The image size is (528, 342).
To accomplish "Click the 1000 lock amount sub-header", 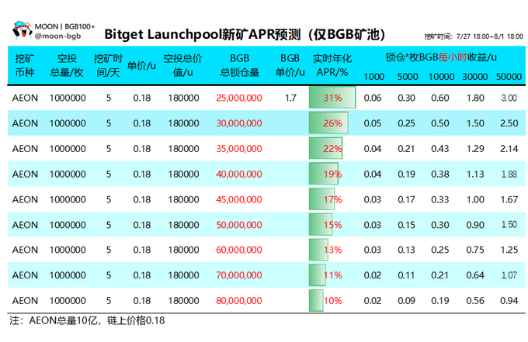I will pos(373,77).
